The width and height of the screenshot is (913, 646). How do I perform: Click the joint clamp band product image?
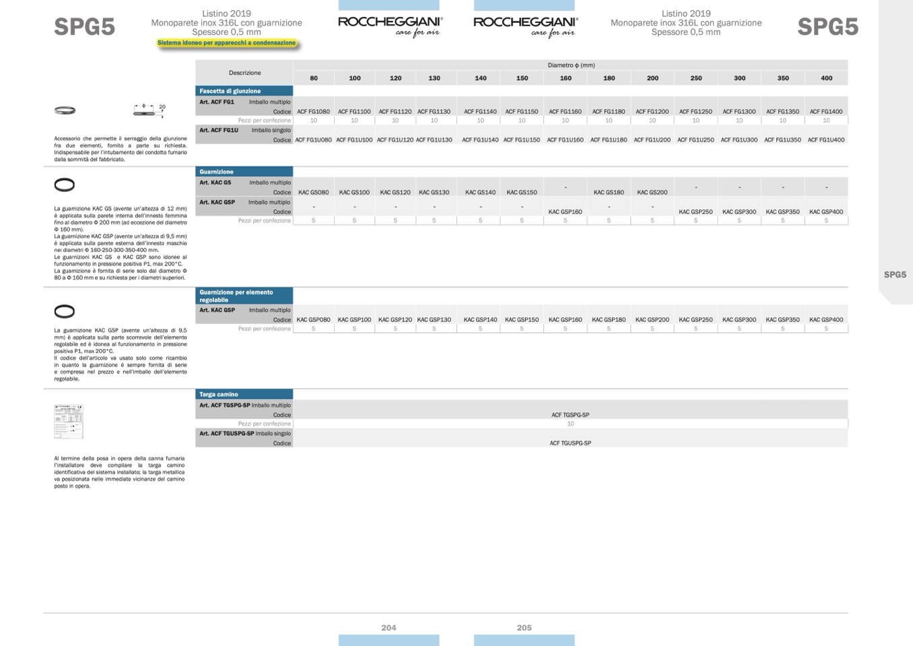pyautogui.click(x=65, y=110)
